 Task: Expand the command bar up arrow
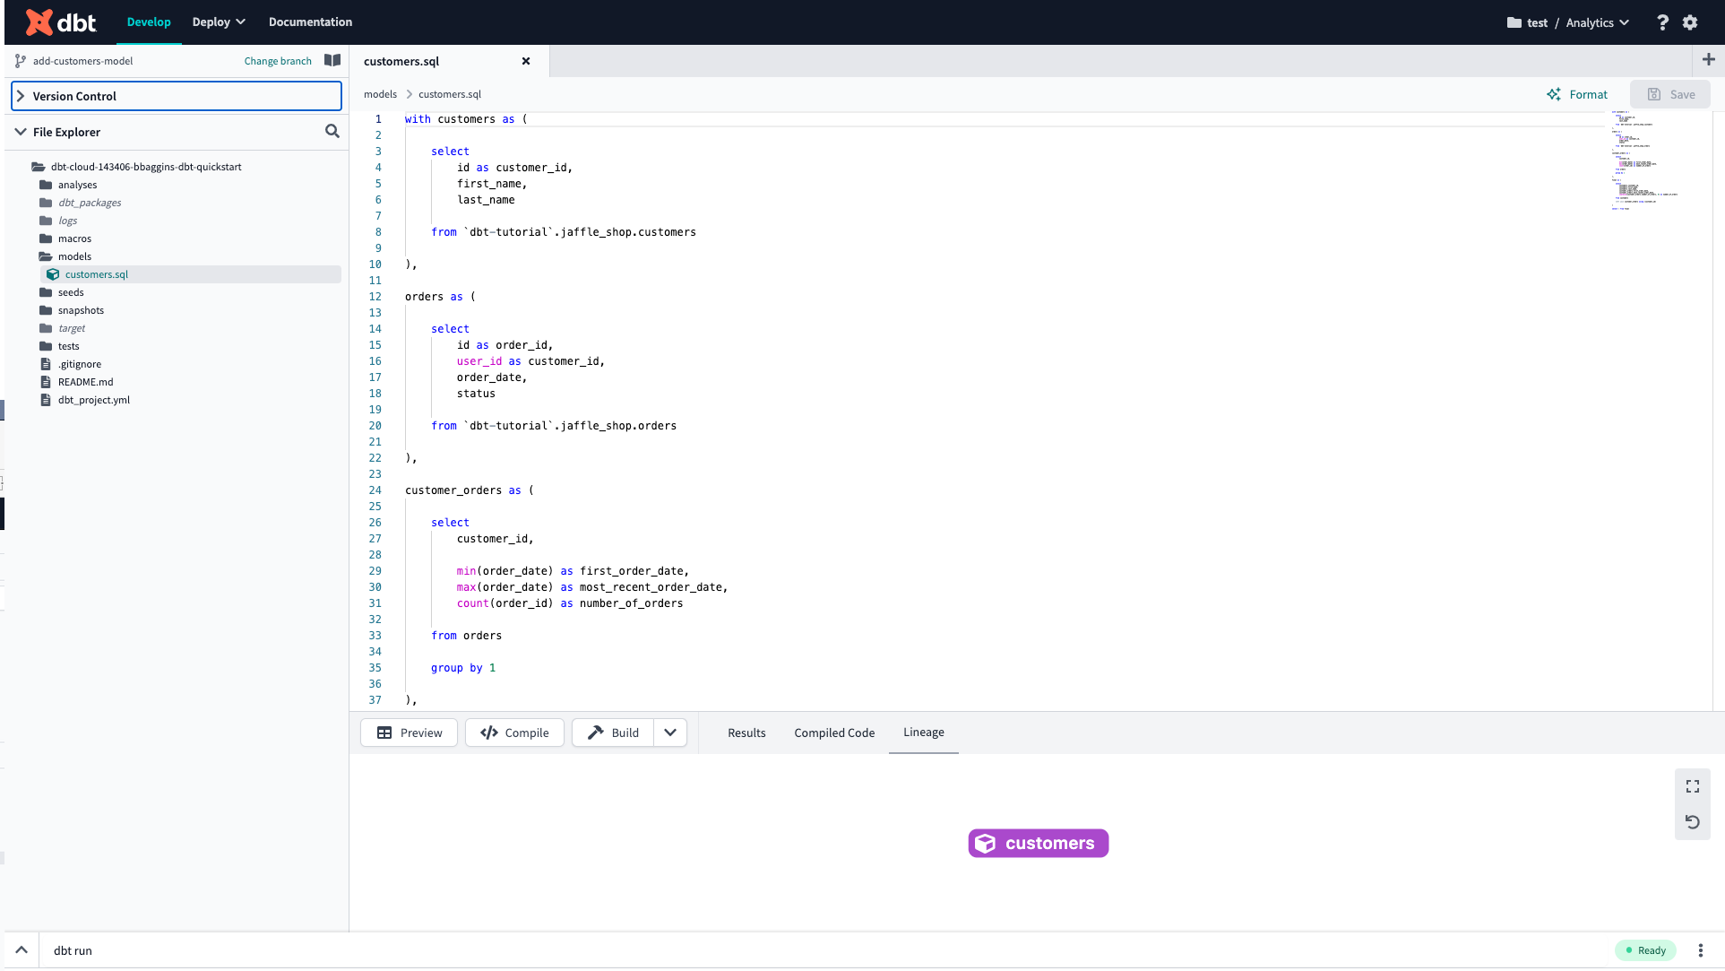[x=22, y=950]
